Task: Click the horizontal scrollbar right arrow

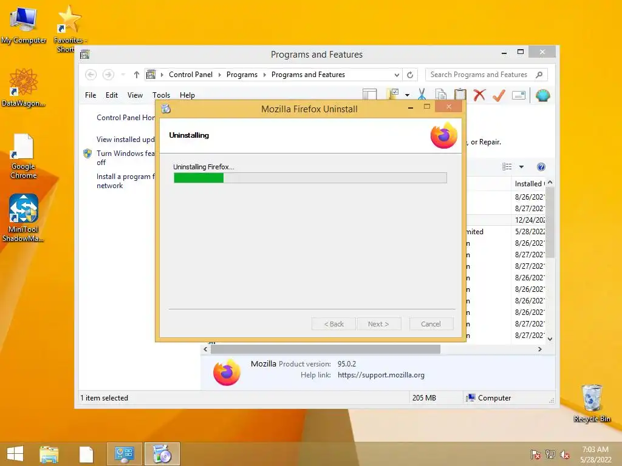Action: pyautogui.click(x=539, y=349)
